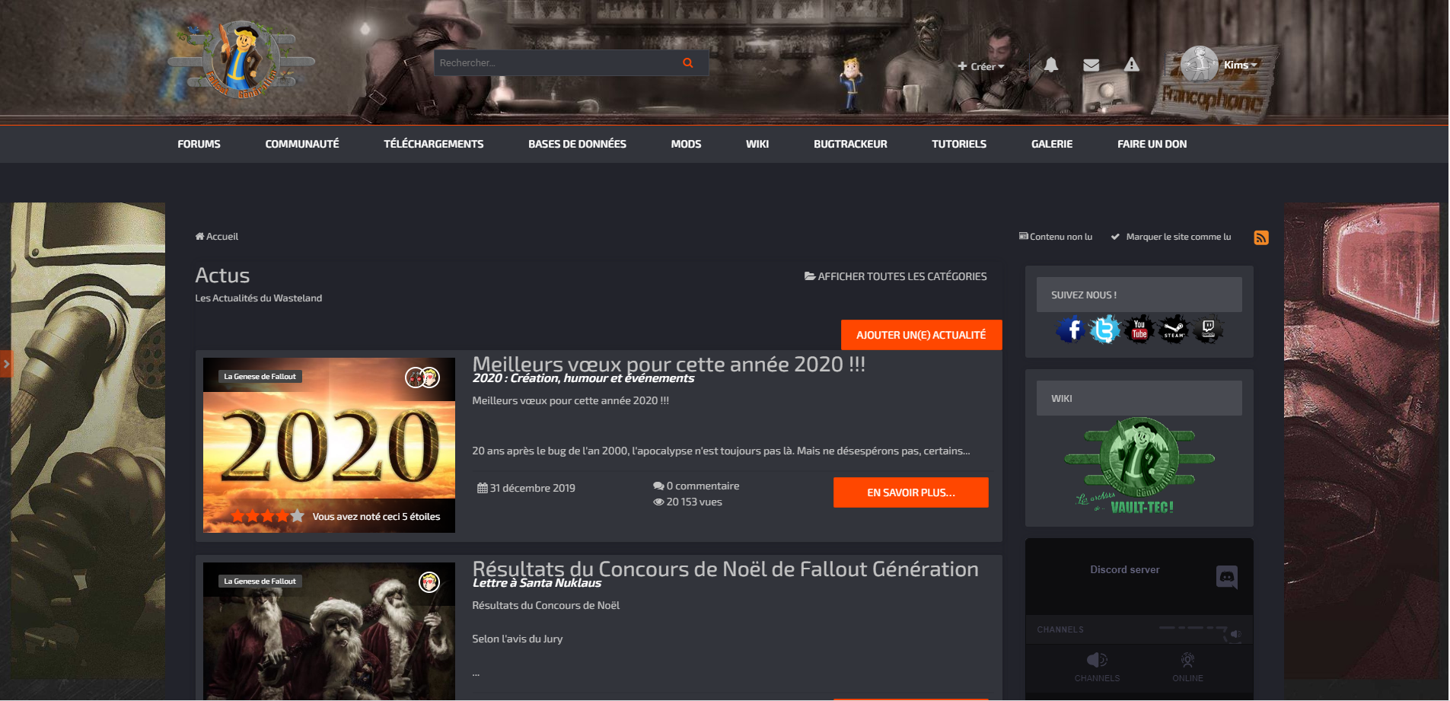
Task: Click the 0 commentaire link
Action: pyautogui.click(x=696, y=486)
